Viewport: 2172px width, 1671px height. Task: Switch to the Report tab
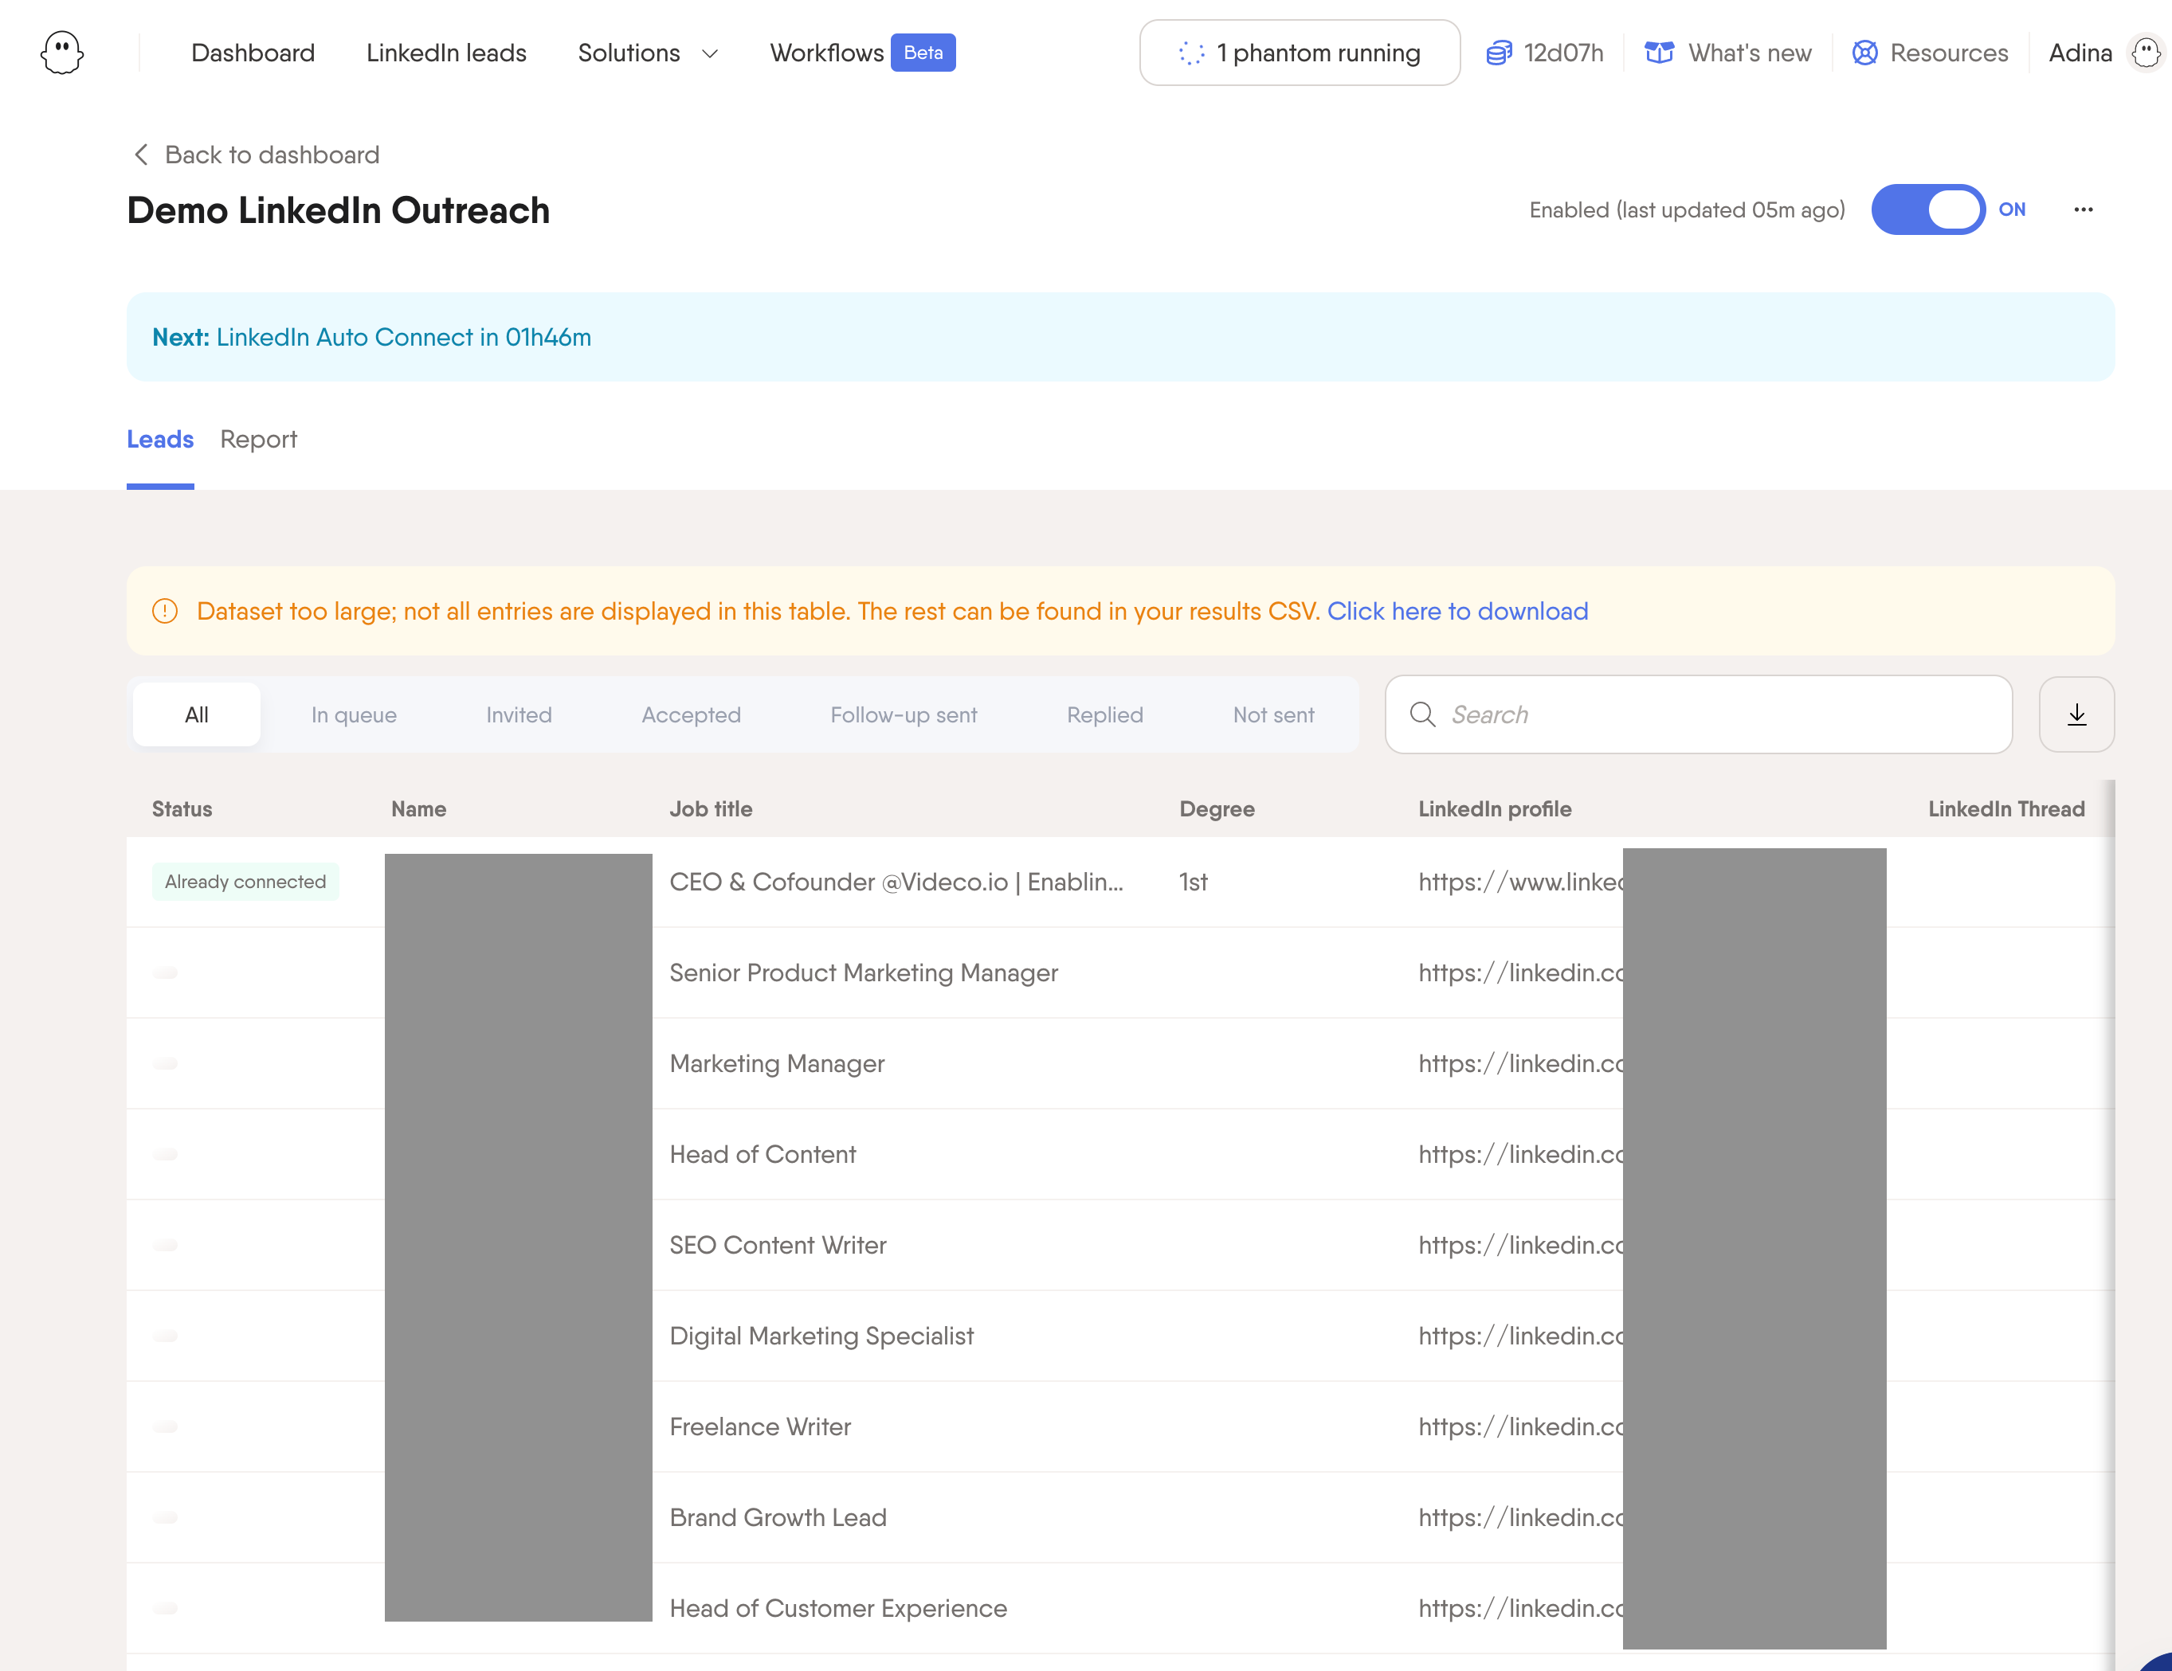(259, 440)
